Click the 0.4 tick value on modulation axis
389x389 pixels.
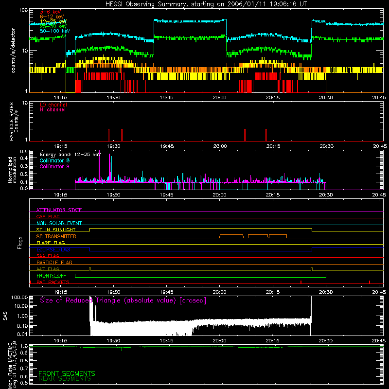tap(24, 159)
